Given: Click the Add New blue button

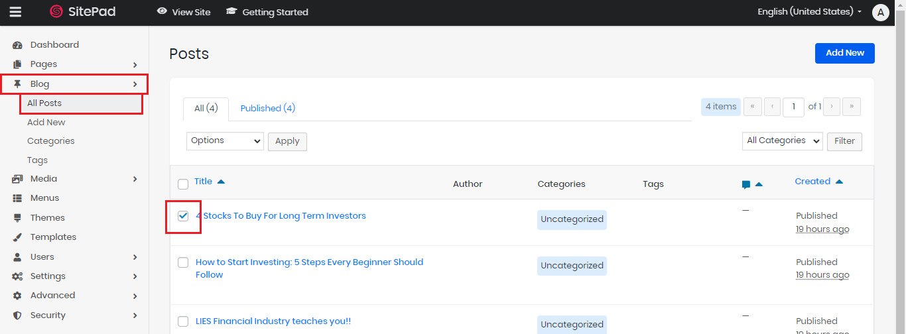Looking at the screenshot, I should [844, 53].
